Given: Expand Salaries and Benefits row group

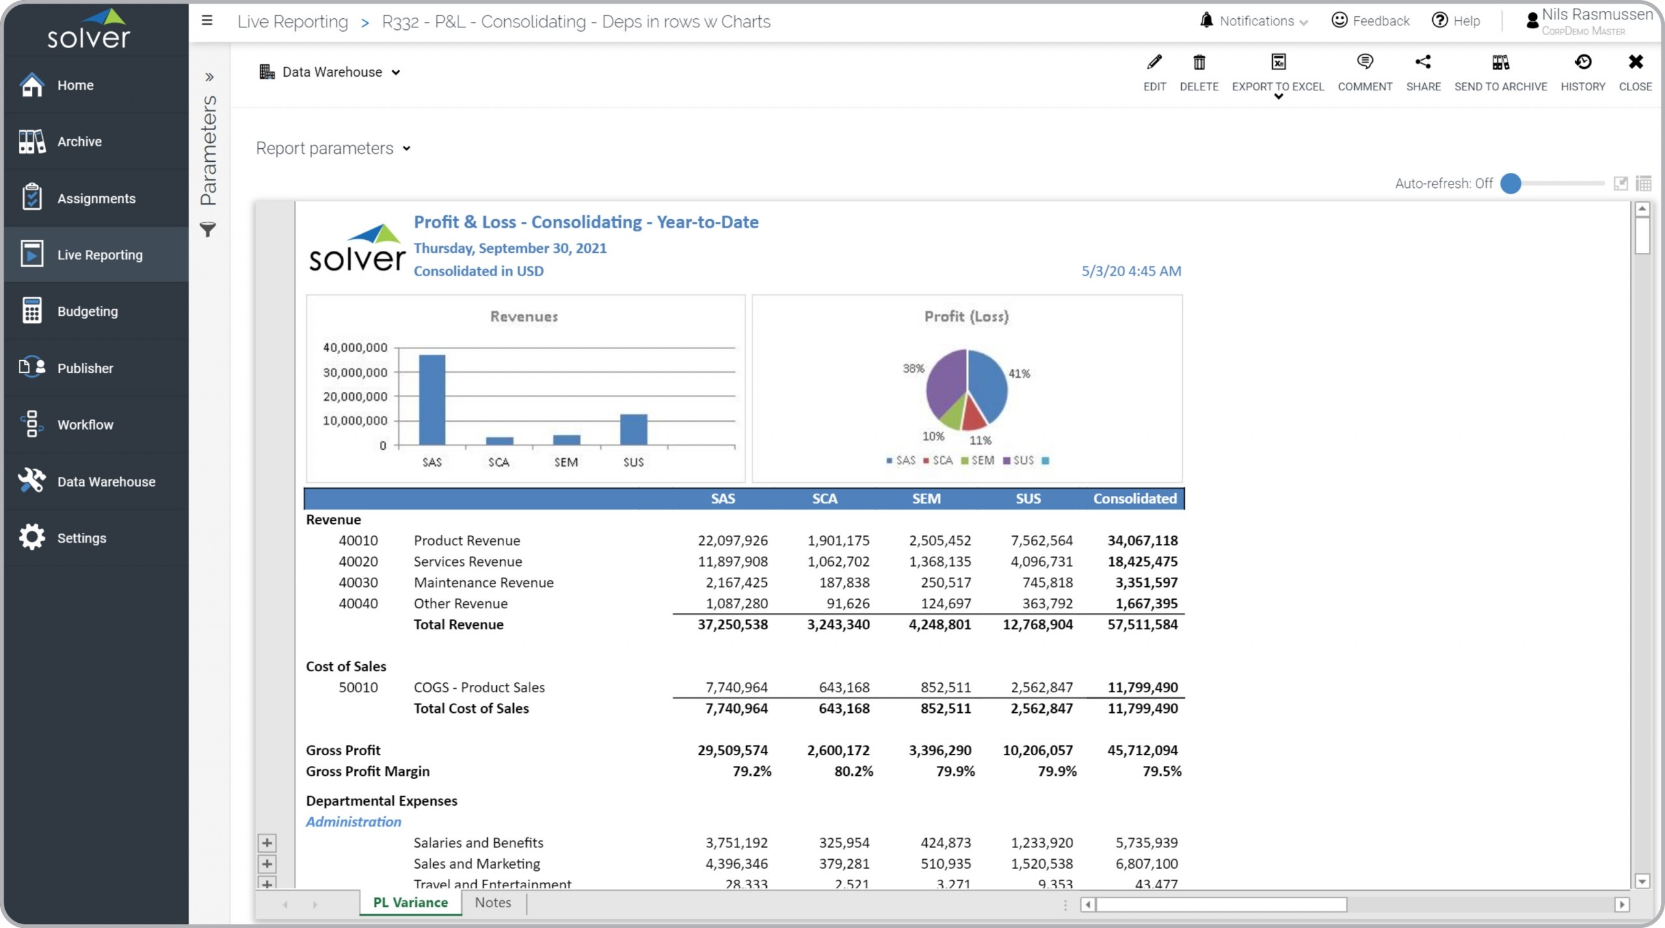Looking at the screenshot, I should pos(267,843).
